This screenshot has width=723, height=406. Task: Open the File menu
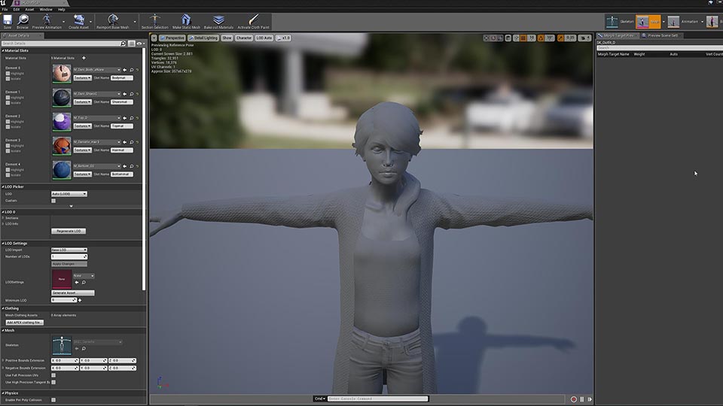point(5,9)
